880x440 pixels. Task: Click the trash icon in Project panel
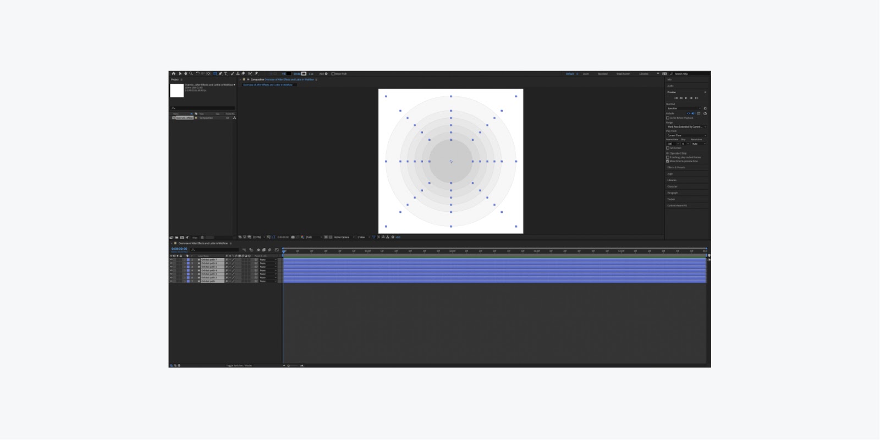pyautogui.click(x=202, y=237)
